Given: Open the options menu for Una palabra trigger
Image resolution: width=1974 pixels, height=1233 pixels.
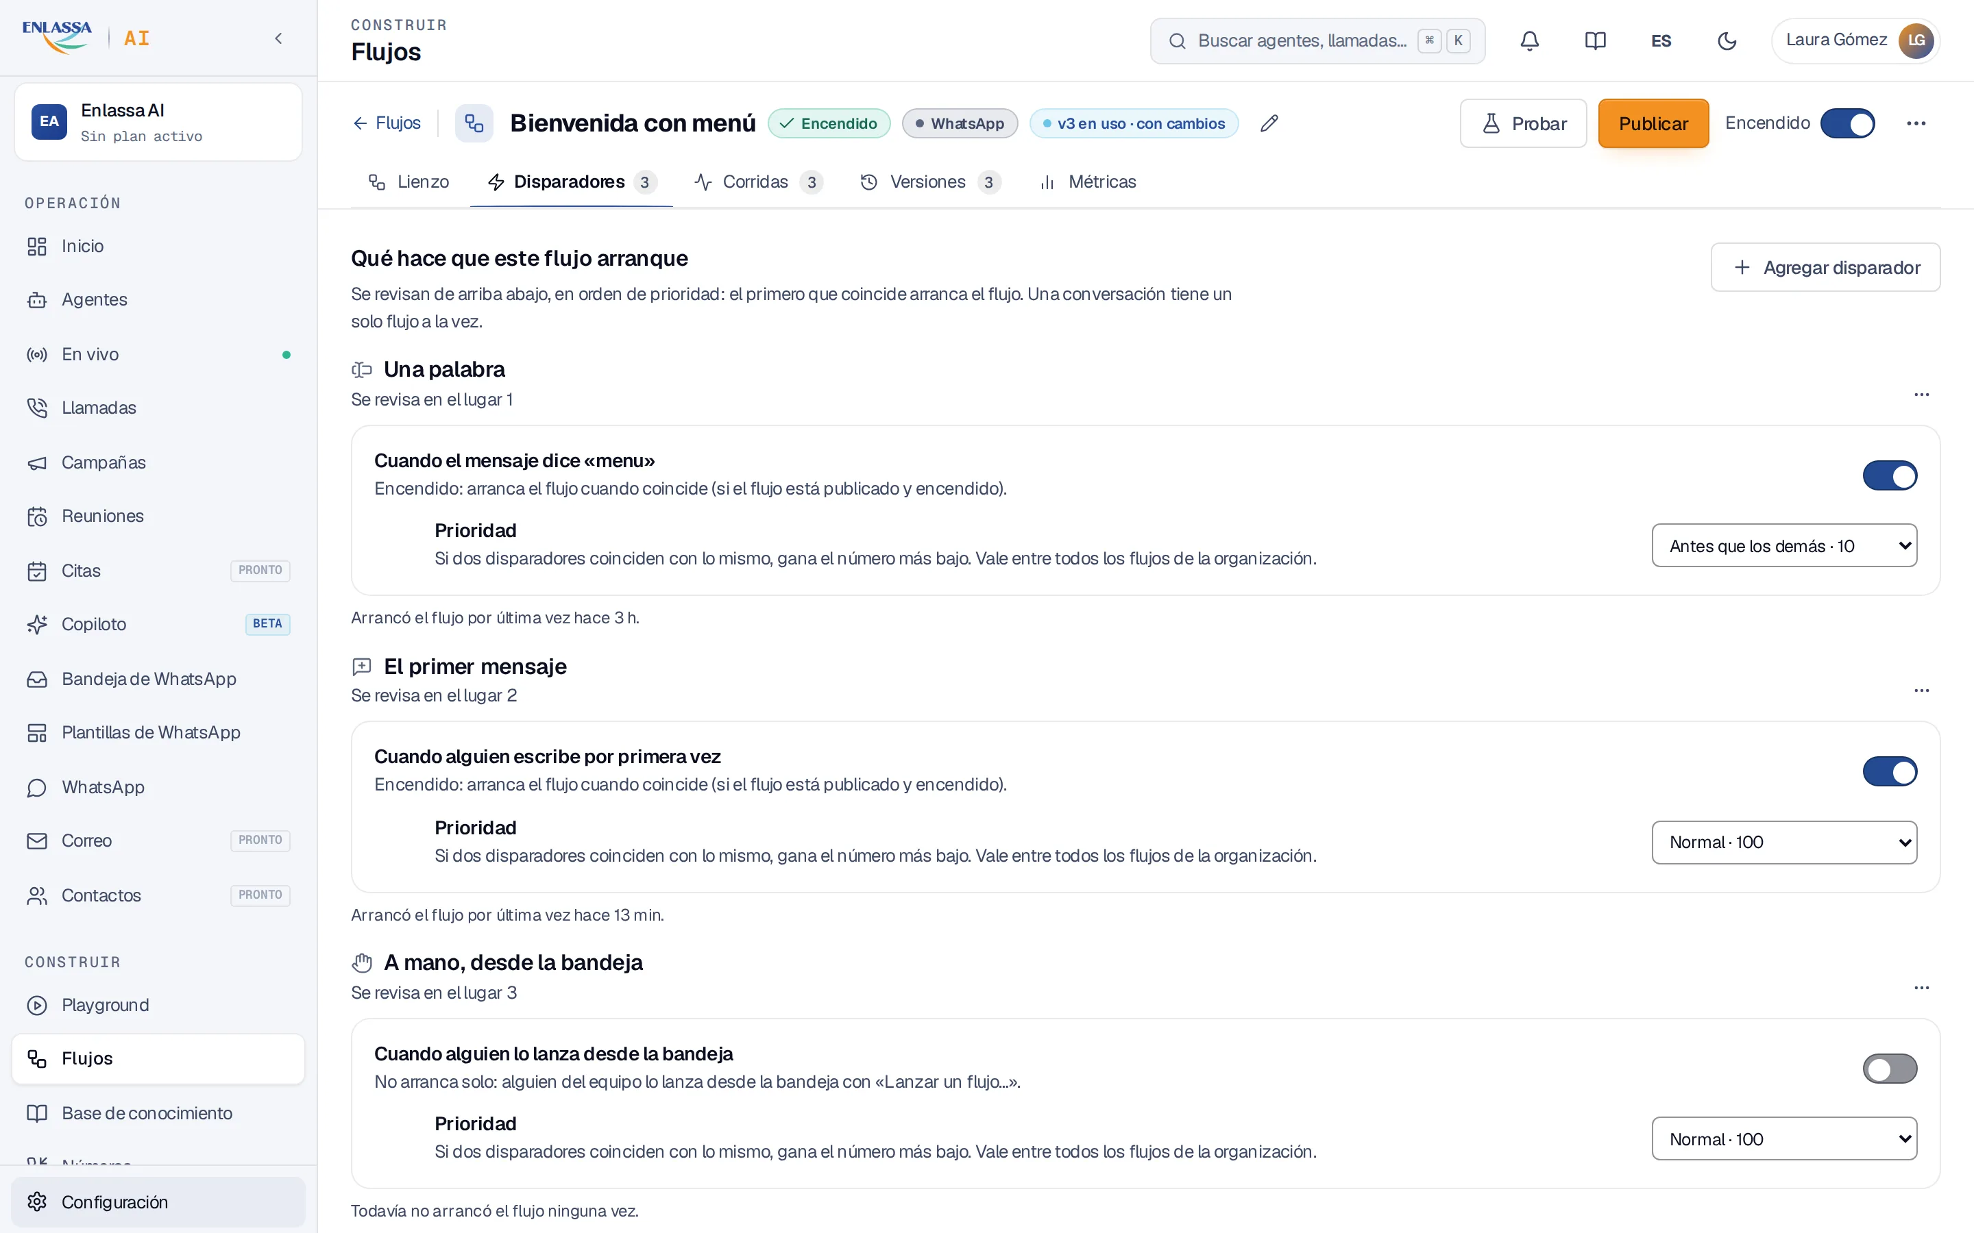Looking at the screenshot, I should pos(1921,395).
